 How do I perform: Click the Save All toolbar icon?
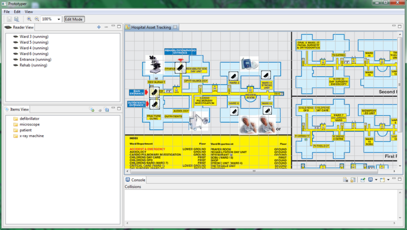point(16,19)
